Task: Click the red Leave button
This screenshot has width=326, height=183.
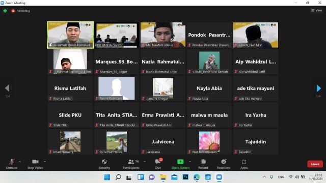Action: [x=315, y=164]
